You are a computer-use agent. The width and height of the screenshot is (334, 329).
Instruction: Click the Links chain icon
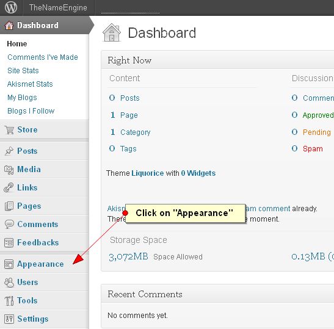tap(9, 187)
